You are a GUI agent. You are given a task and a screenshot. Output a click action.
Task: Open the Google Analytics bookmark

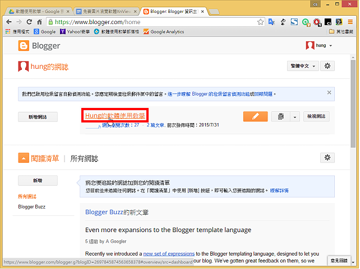coord(164,31)
